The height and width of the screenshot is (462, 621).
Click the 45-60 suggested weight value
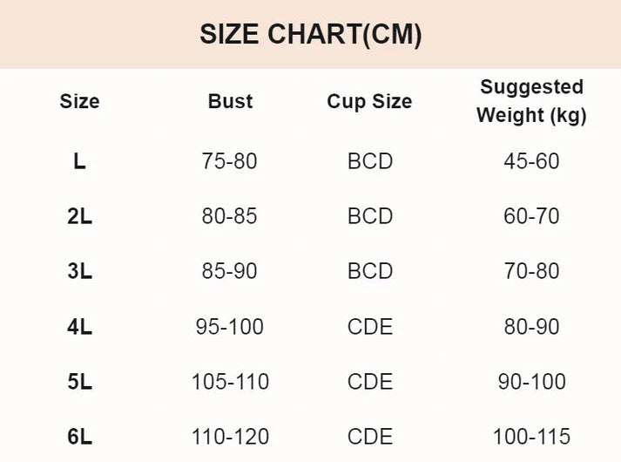tap(531, 161)
